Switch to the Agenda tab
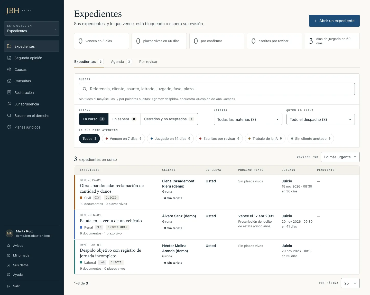 (x=121, y=62)
